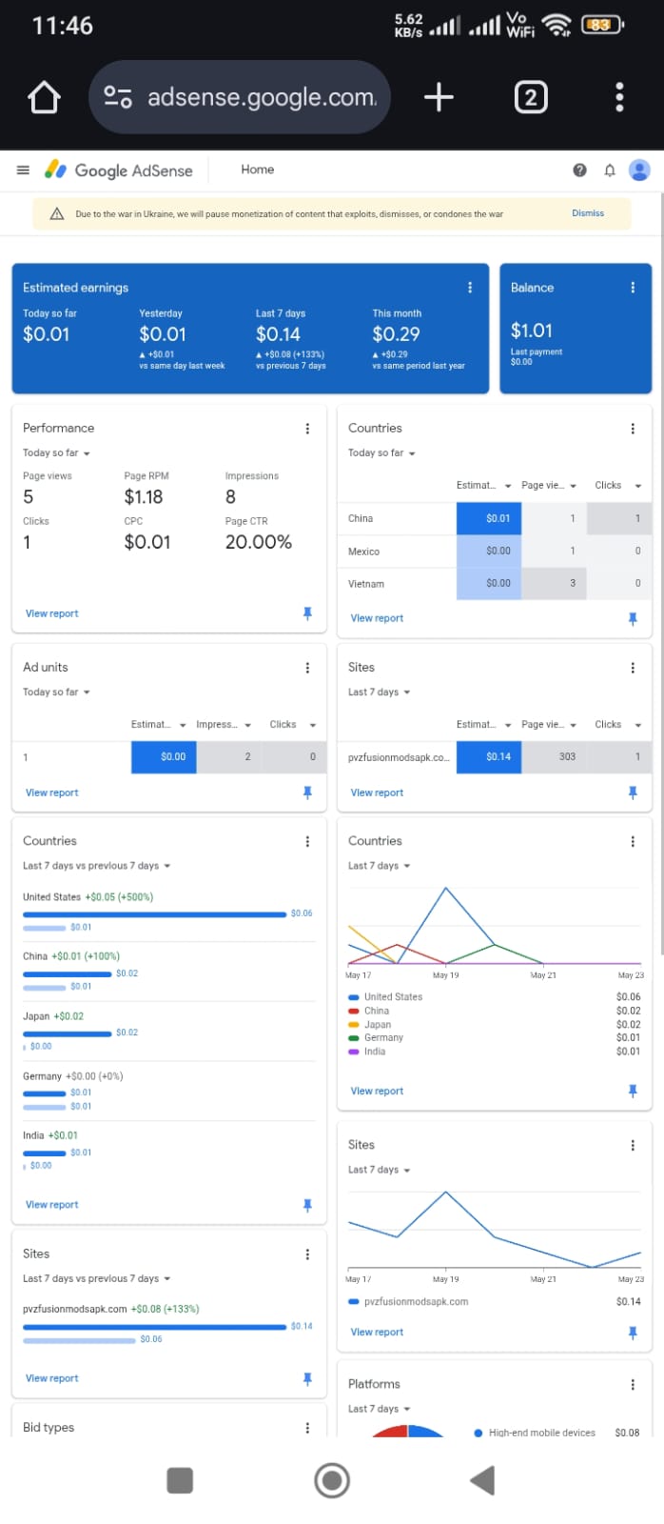Pin the Sites table card
This screenshot has height=1524, width=664.
coord(633,792)
